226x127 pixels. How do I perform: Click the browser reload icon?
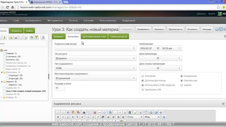(x=7, y=7)
